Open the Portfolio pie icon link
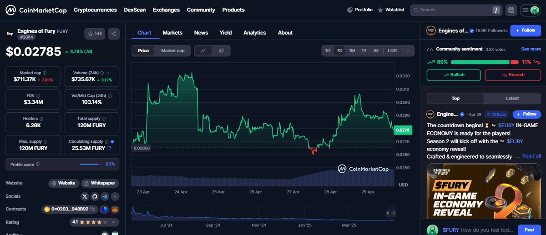546x235 pixels. pyautogui.click(x=359, y=10)
